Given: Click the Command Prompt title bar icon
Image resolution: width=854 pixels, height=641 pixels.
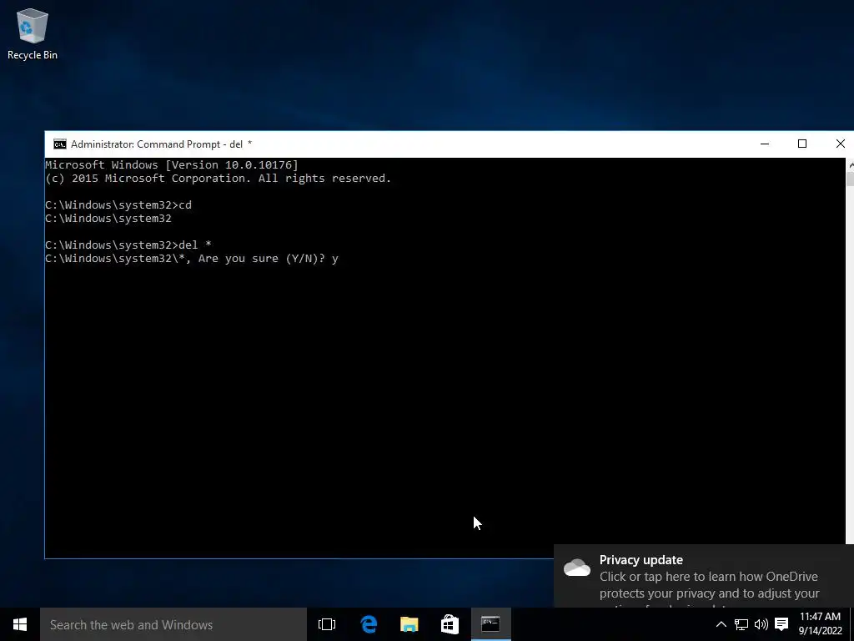Looking at the screenshot, I should tap(60, 144).
